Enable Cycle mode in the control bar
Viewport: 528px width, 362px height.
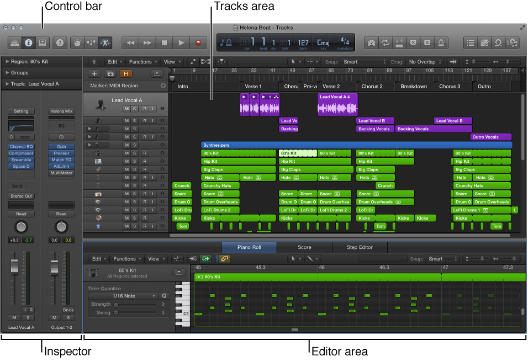coord(385,42)
